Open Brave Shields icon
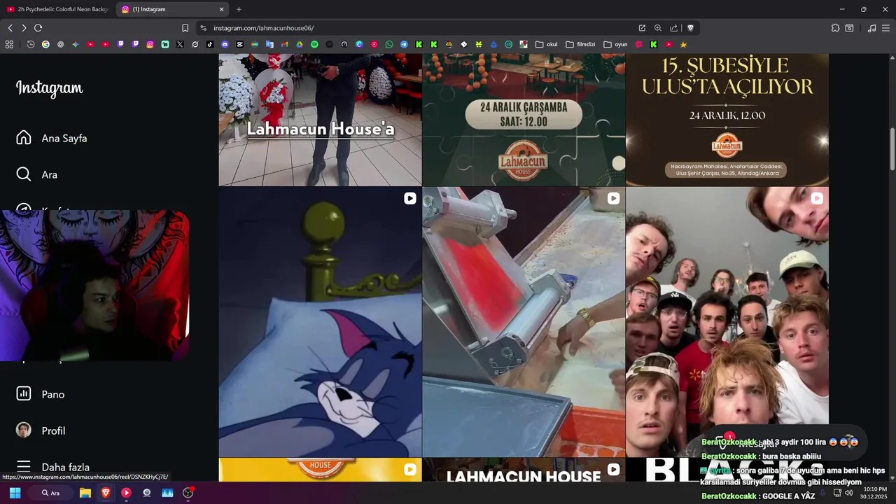The height and width of the screenshot is (504, 896). pos(690,28)
